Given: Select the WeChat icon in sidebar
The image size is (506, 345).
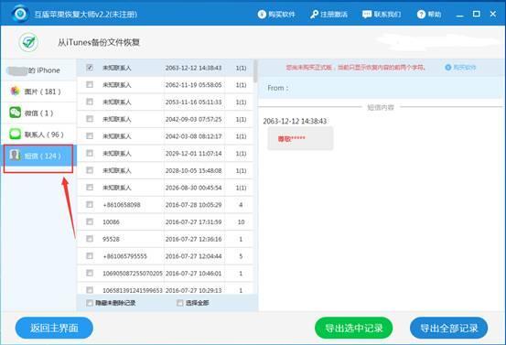Looking at the screenshot, I should (x=16, y=113).
